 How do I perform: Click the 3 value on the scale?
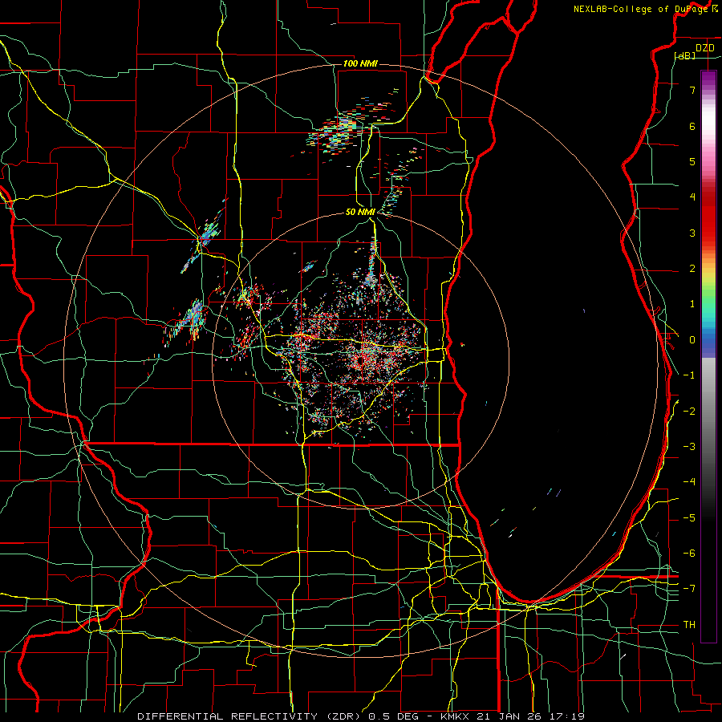692,233
